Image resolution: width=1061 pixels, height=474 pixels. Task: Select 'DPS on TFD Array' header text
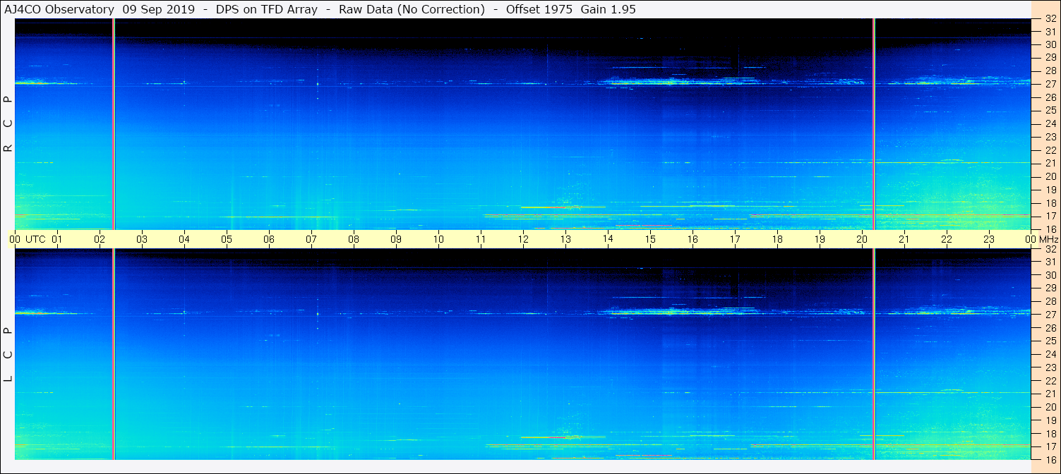click(x=267, y=10)
